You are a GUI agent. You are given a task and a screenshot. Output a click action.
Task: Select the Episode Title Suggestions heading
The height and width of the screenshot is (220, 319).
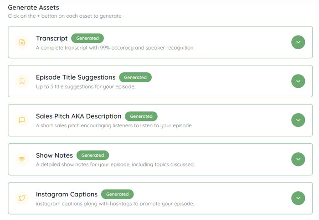(76, 77)
